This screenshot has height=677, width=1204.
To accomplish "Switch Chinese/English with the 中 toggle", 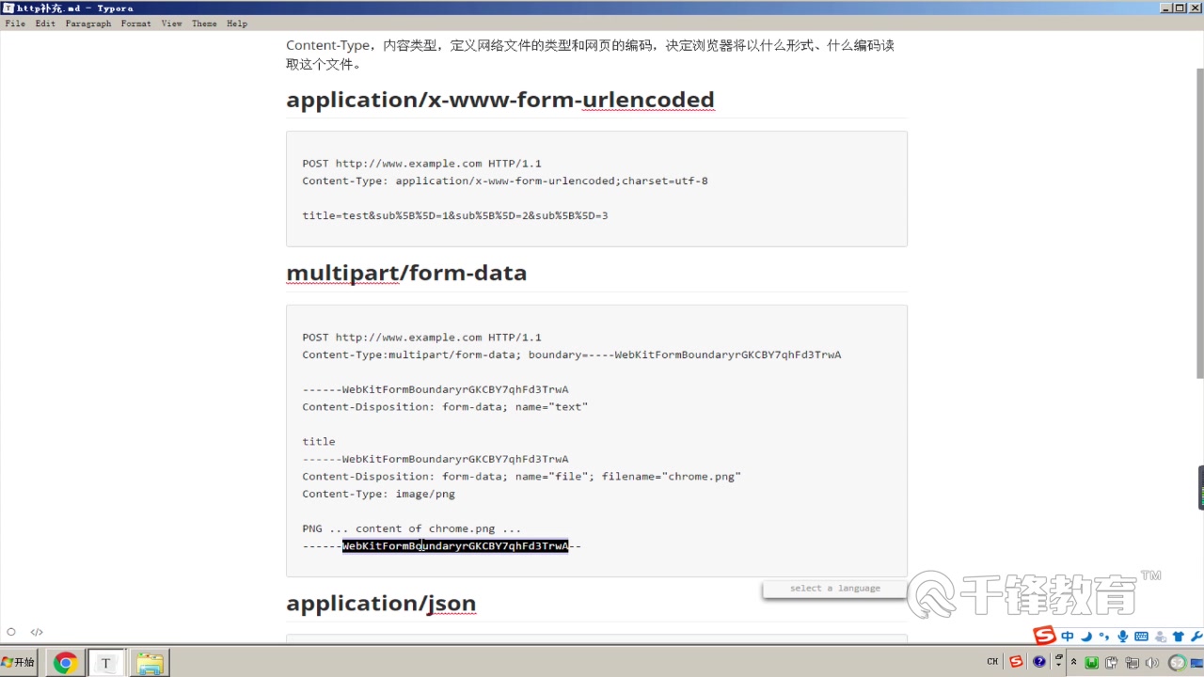I will 1068,637.
